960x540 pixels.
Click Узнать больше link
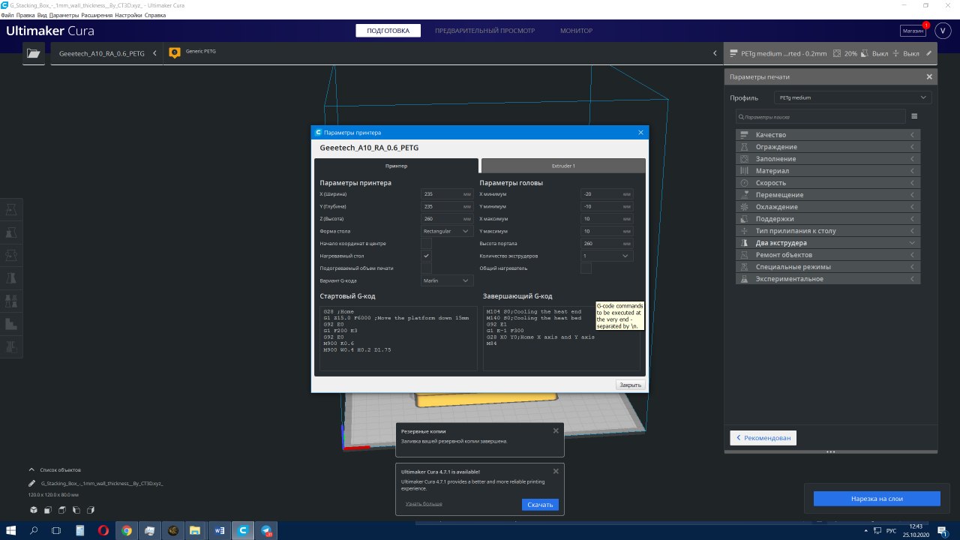coord(424,504)
